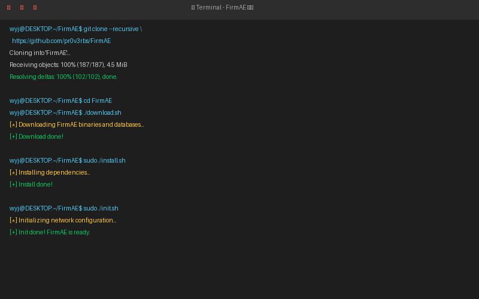Click the 'Installing dependencies...' line
479x299 pixels.
tap(50, 172)
